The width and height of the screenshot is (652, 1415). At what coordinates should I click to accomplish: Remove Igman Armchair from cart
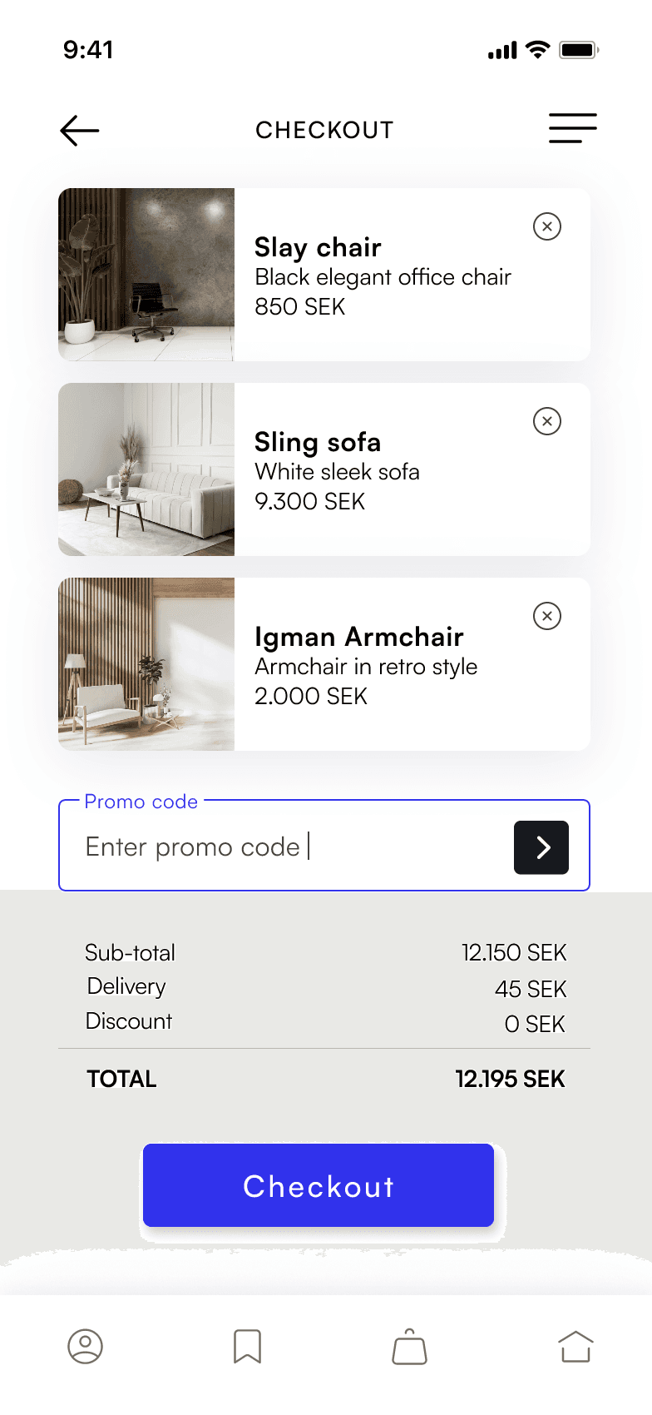coord(547,616)
